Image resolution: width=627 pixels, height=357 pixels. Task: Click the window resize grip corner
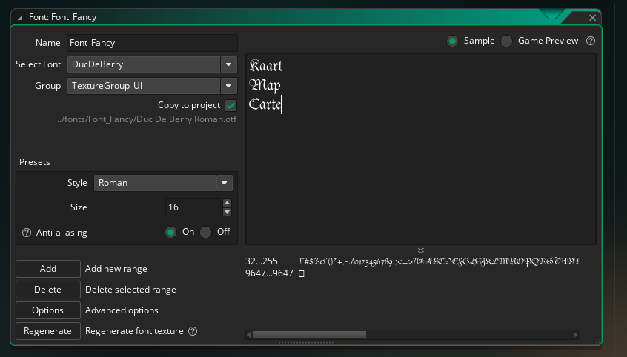[x=598, y=341]
